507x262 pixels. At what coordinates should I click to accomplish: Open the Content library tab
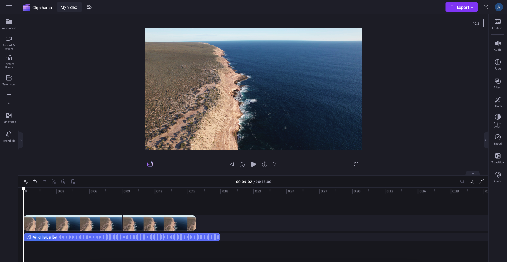(9, 62)
